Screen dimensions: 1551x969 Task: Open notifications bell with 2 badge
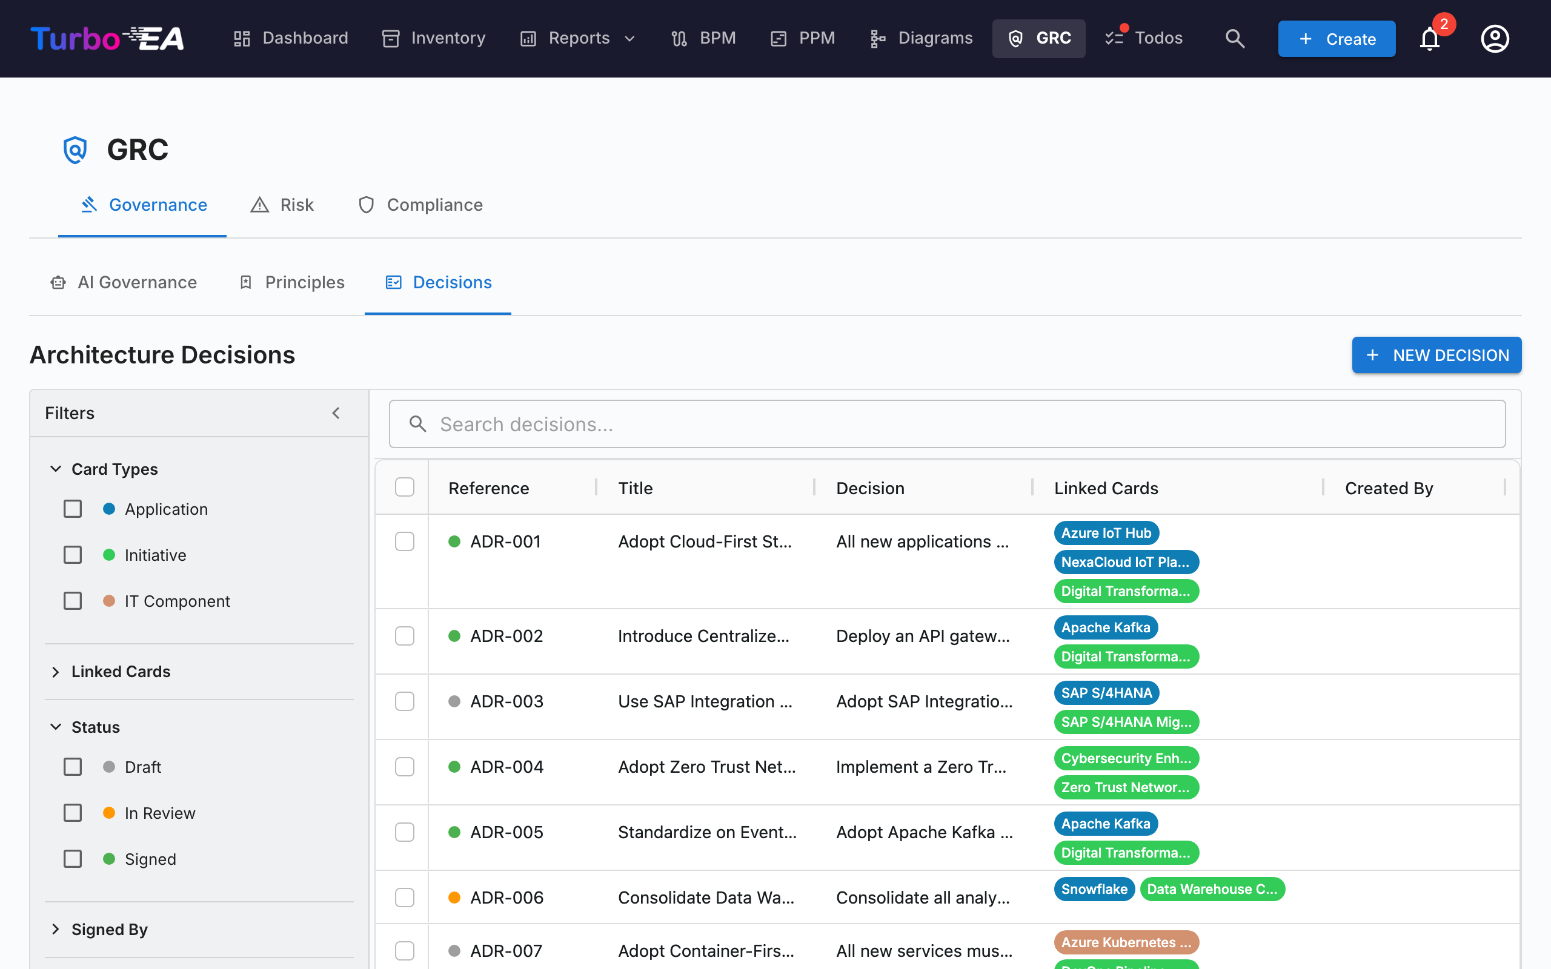[x=1429, y=38]
